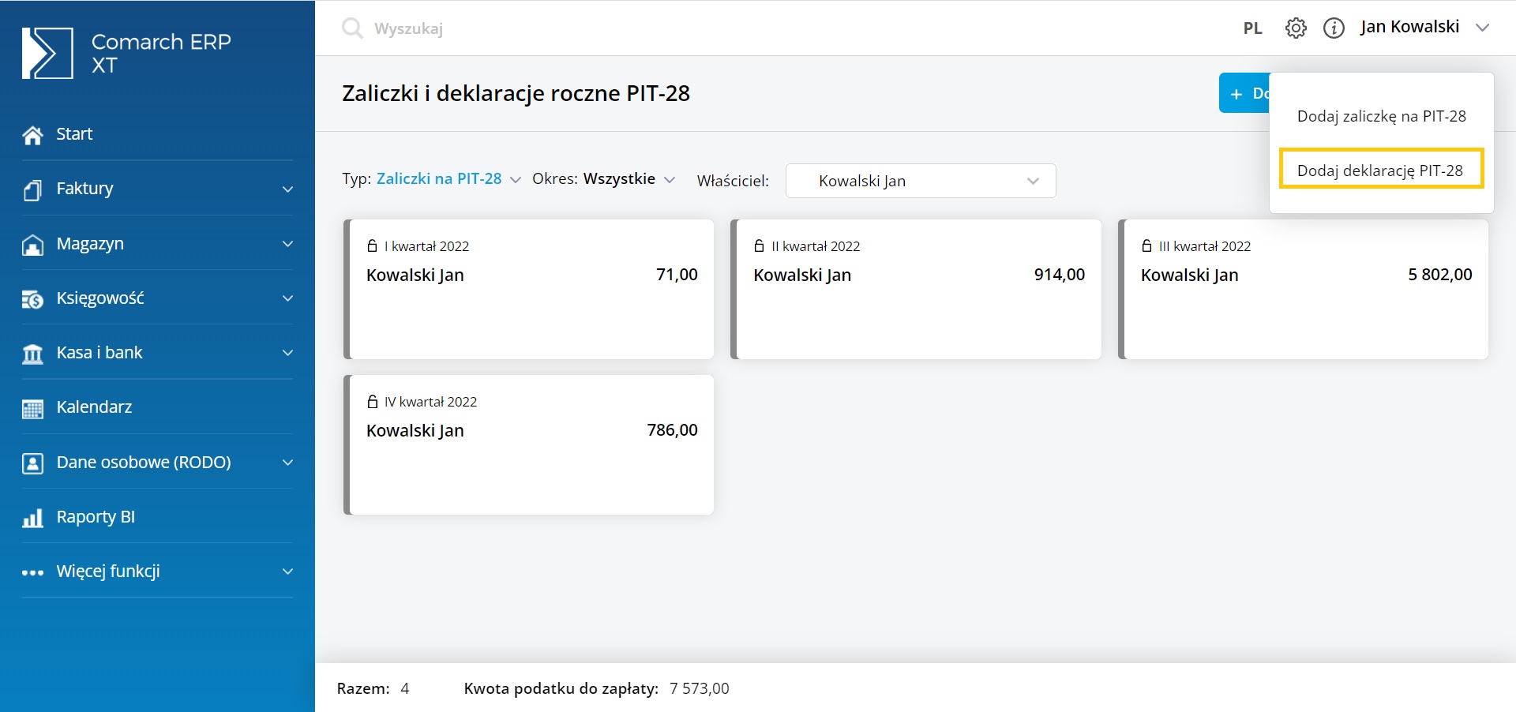Expand the Faktury sidebar section
The image size is (1516, 712).
click(x=287, y=189)
